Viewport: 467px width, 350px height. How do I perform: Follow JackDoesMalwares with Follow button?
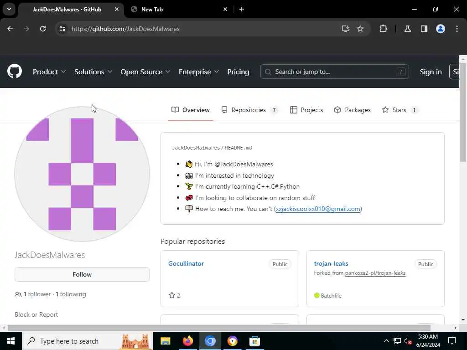click(x=82, y=274)
